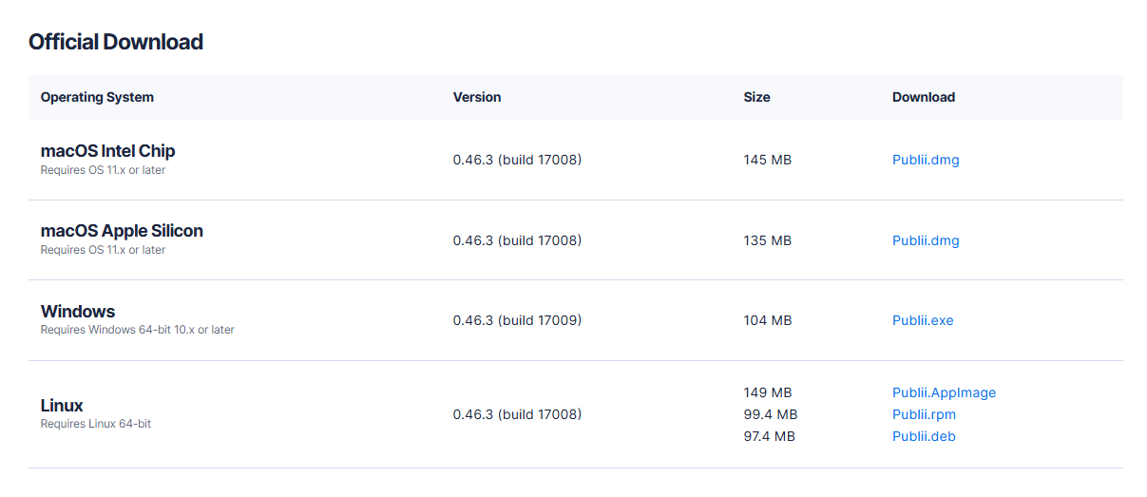This screenshot has height=497, width=1147.
Task: Click the Windows version build 17009 text
Action: 517,320
